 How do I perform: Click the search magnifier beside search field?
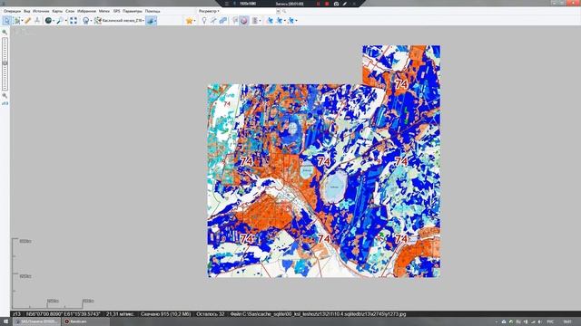(x=284, y=12)
